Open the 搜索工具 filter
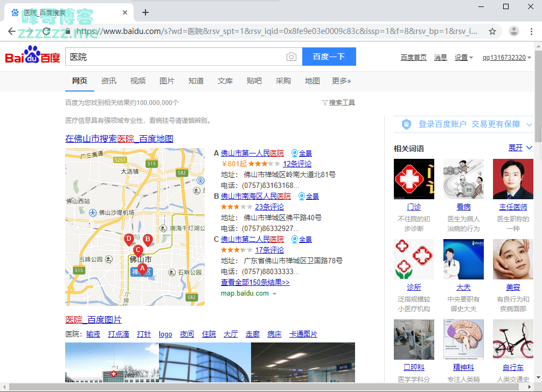Viewport: 542px width, 392px height. [x=338, y=102]
